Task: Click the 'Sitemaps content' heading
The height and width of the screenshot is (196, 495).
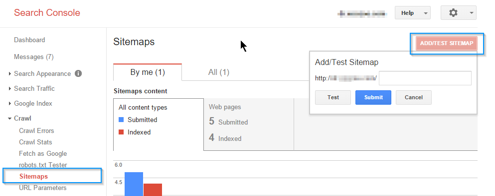Action: [x=140, y=91]
